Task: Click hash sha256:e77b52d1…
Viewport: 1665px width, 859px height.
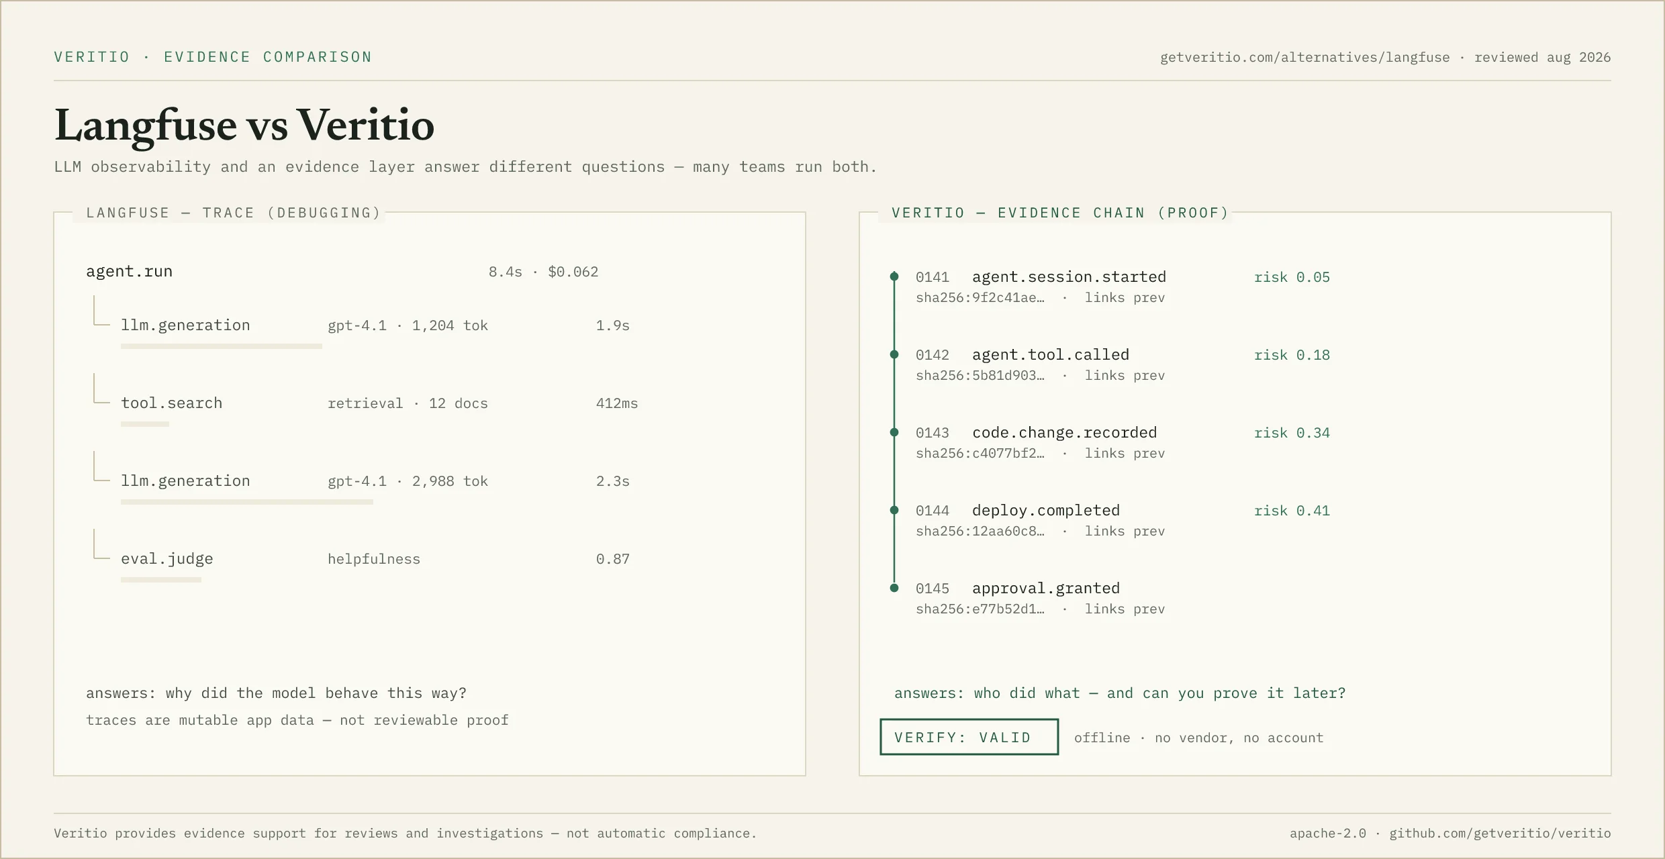Action: [x=980, y=609]
